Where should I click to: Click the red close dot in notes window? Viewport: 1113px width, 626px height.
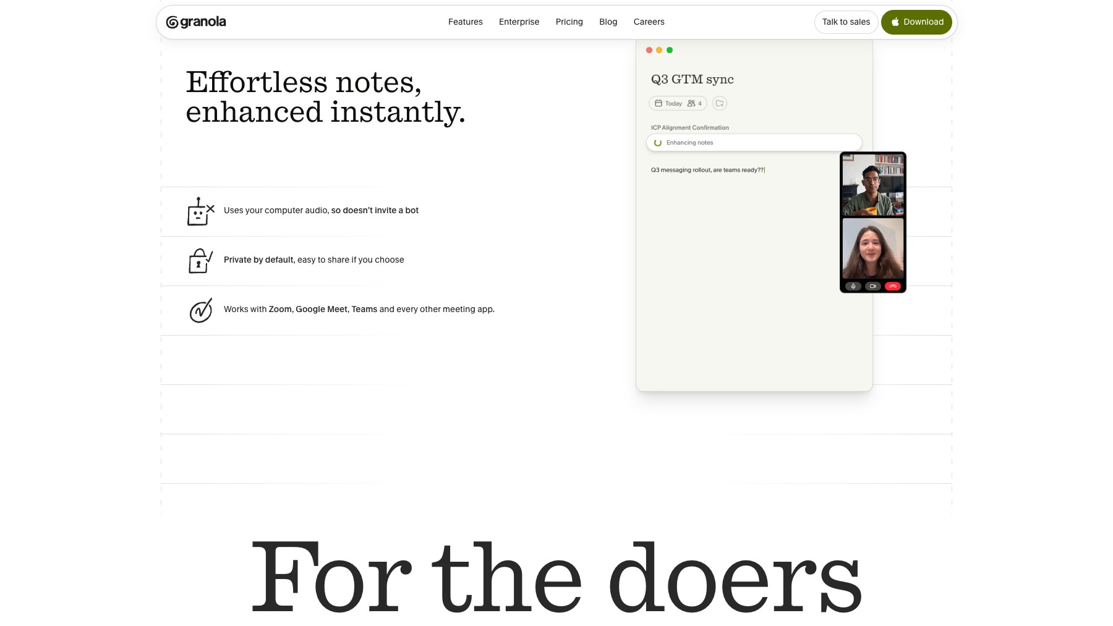[649, 50]
